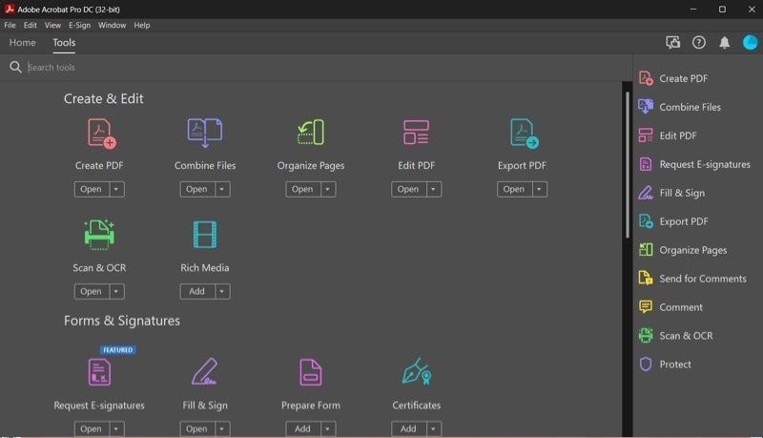Click the Export PDF icon in main grid
This screenshot has height=438, width=763.
coord(524,134)
